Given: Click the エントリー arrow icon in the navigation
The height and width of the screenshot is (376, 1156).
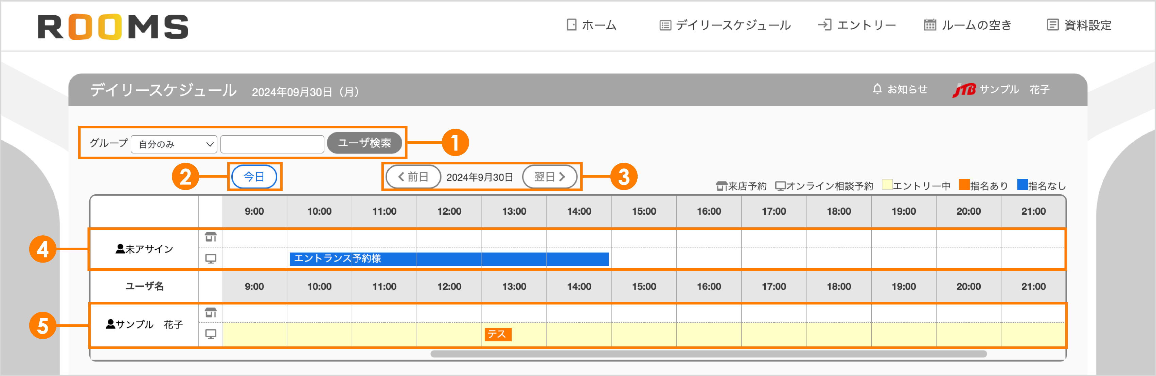Looking at the screenshot, I should pos(825,25).
